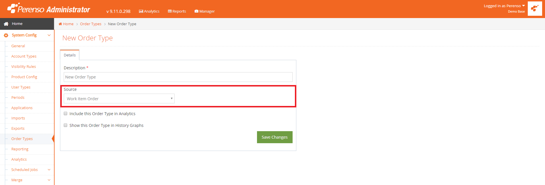Click the Save Changes button
The width and height of the screenshot is (545, 185).
point(275,137)
